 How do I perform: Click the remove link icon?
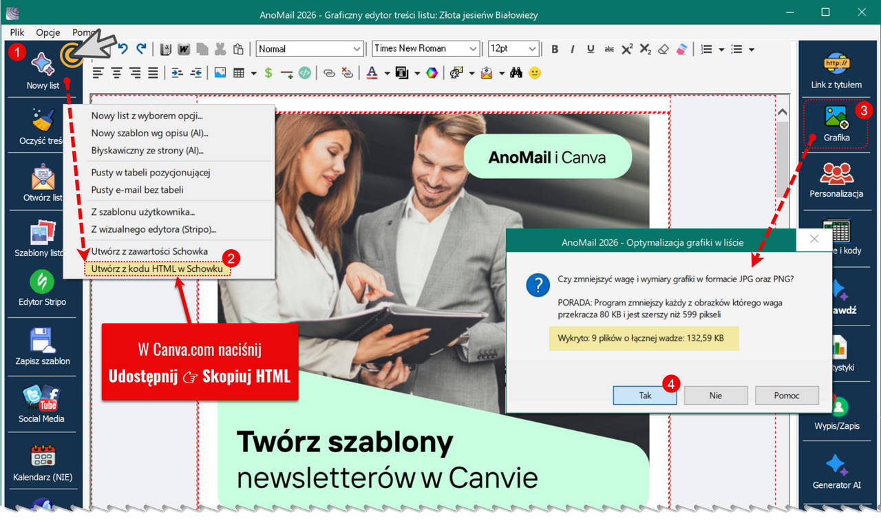pos(347,72)
